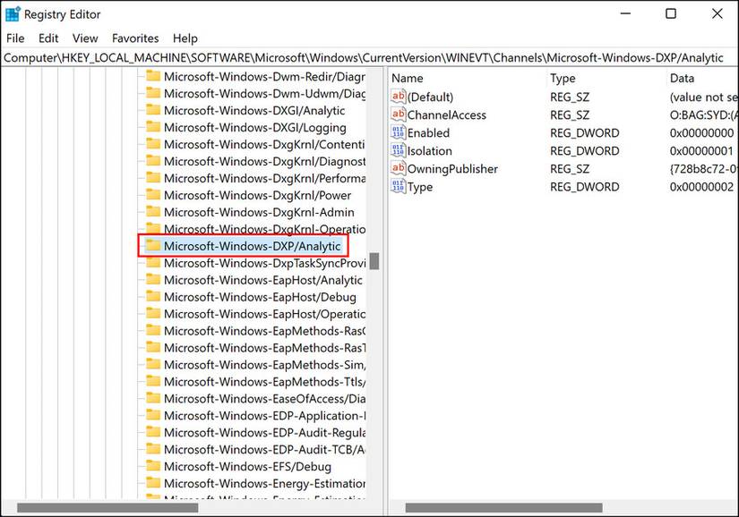Click the Name column header
This screenshot has width=739, height=517.
click(407, 78)
